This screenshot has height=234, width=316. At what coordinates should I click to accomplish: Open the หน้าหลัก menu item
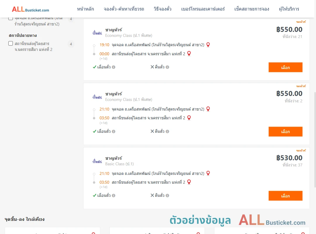point(85,9)
